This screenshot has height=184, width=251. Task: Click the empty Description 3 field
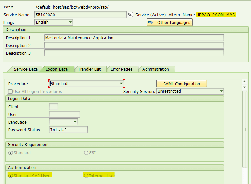(x=134, y=53)
